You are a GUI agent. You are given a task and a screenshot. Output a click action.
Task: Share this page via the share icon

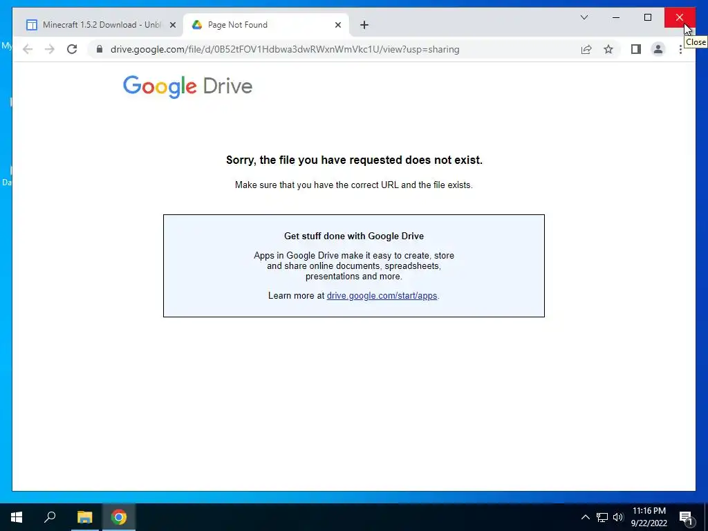[x=586, y=49]
